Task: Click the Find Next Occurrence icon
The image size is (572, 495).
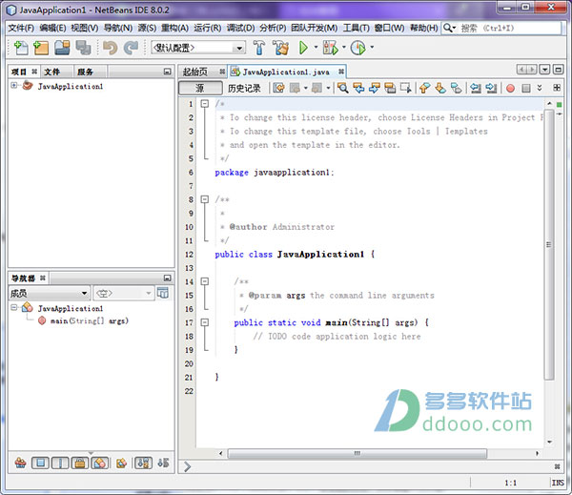Action: (375, 88)
